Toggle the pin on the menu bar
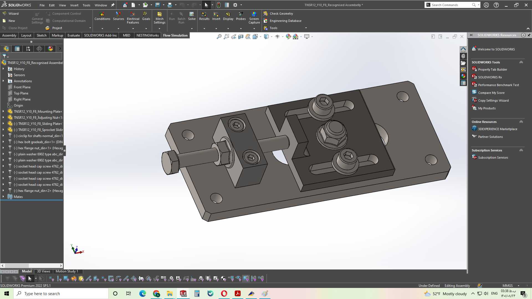This screenshot has height=299, width=532. (113, 5)
